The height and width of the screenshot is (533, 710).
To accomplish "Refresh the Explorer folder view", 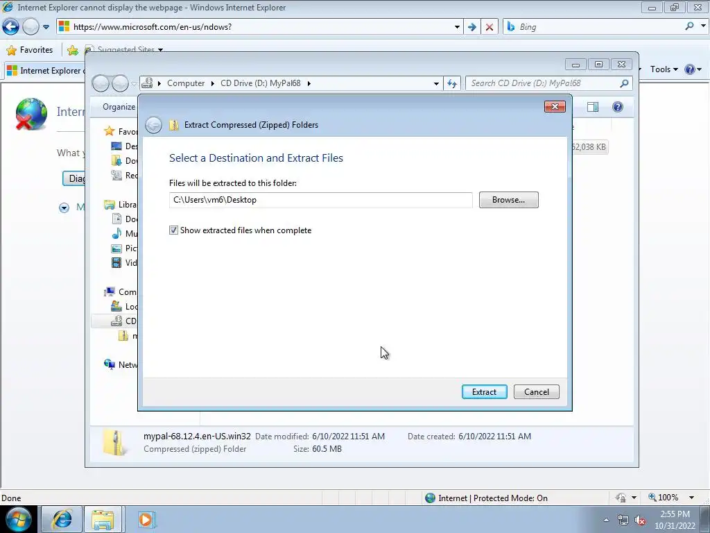I will pyautogui.click(x=452, y=83).
